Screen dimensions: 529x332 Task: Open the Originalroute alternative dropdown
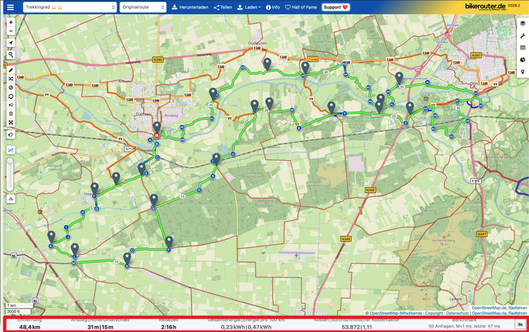click(143, 7)
